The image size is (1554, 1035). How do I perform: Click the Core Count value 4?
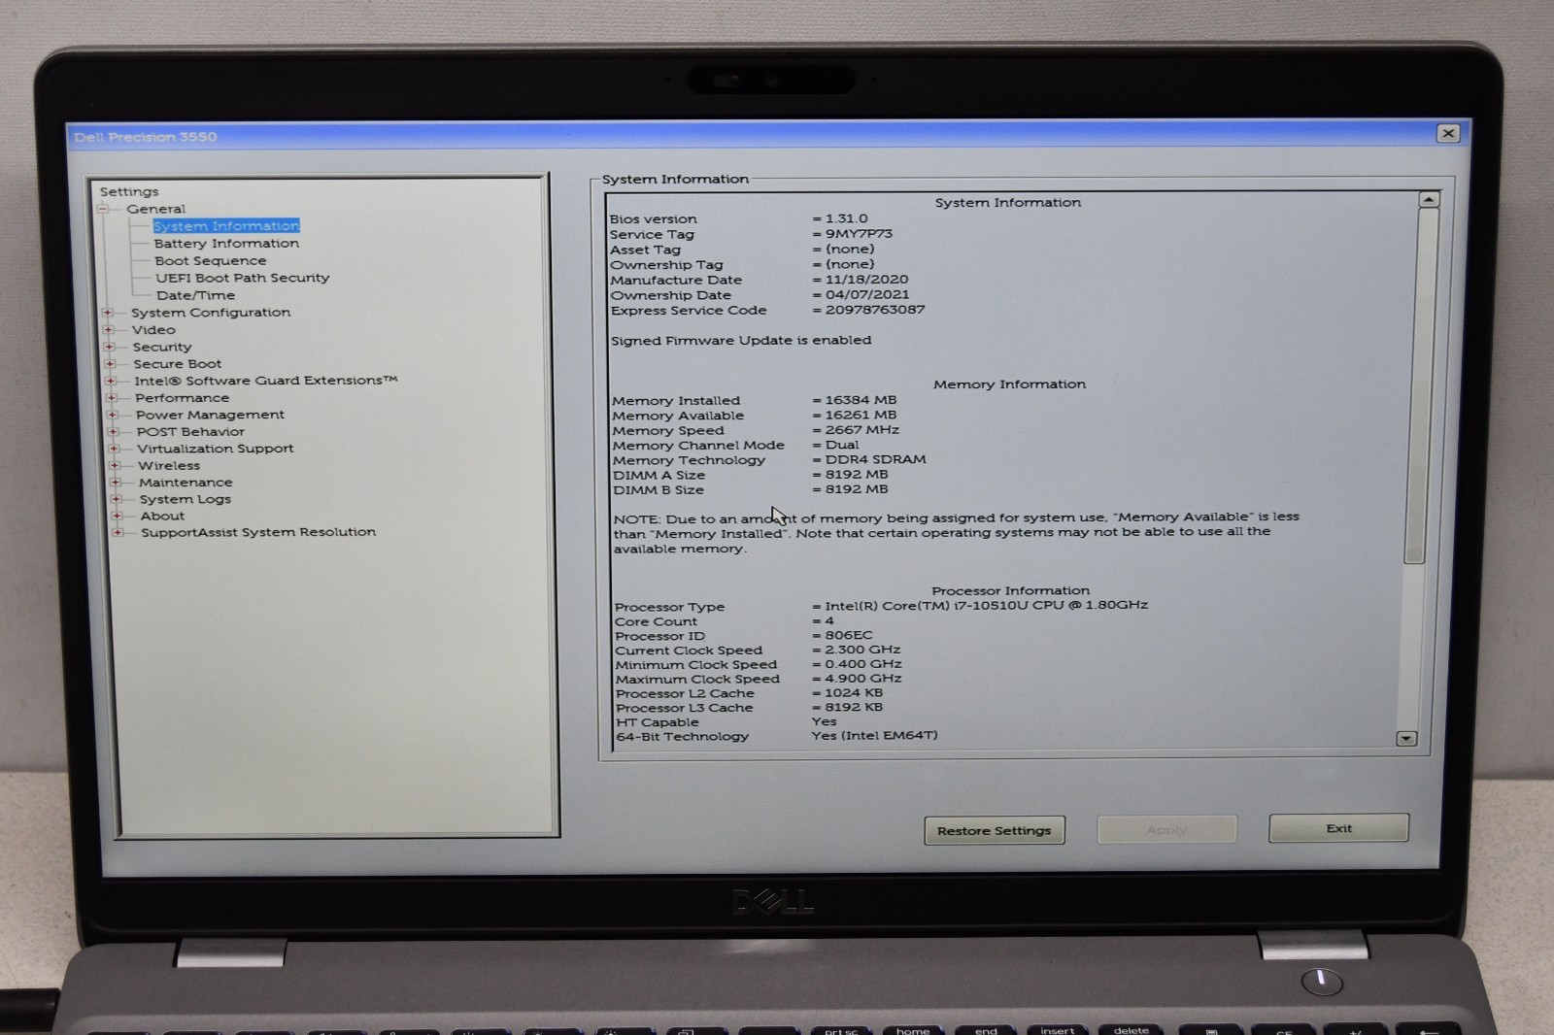pos(829,620)
